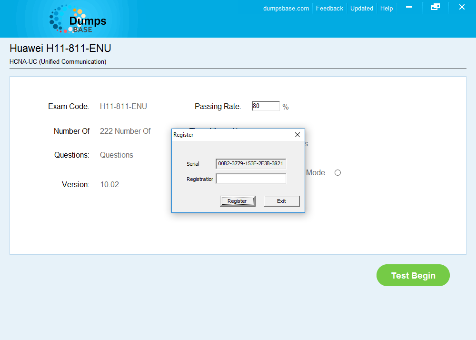Open the Help link
The width and height of the screenshot is (476, 340).
[x=387, y=8]
